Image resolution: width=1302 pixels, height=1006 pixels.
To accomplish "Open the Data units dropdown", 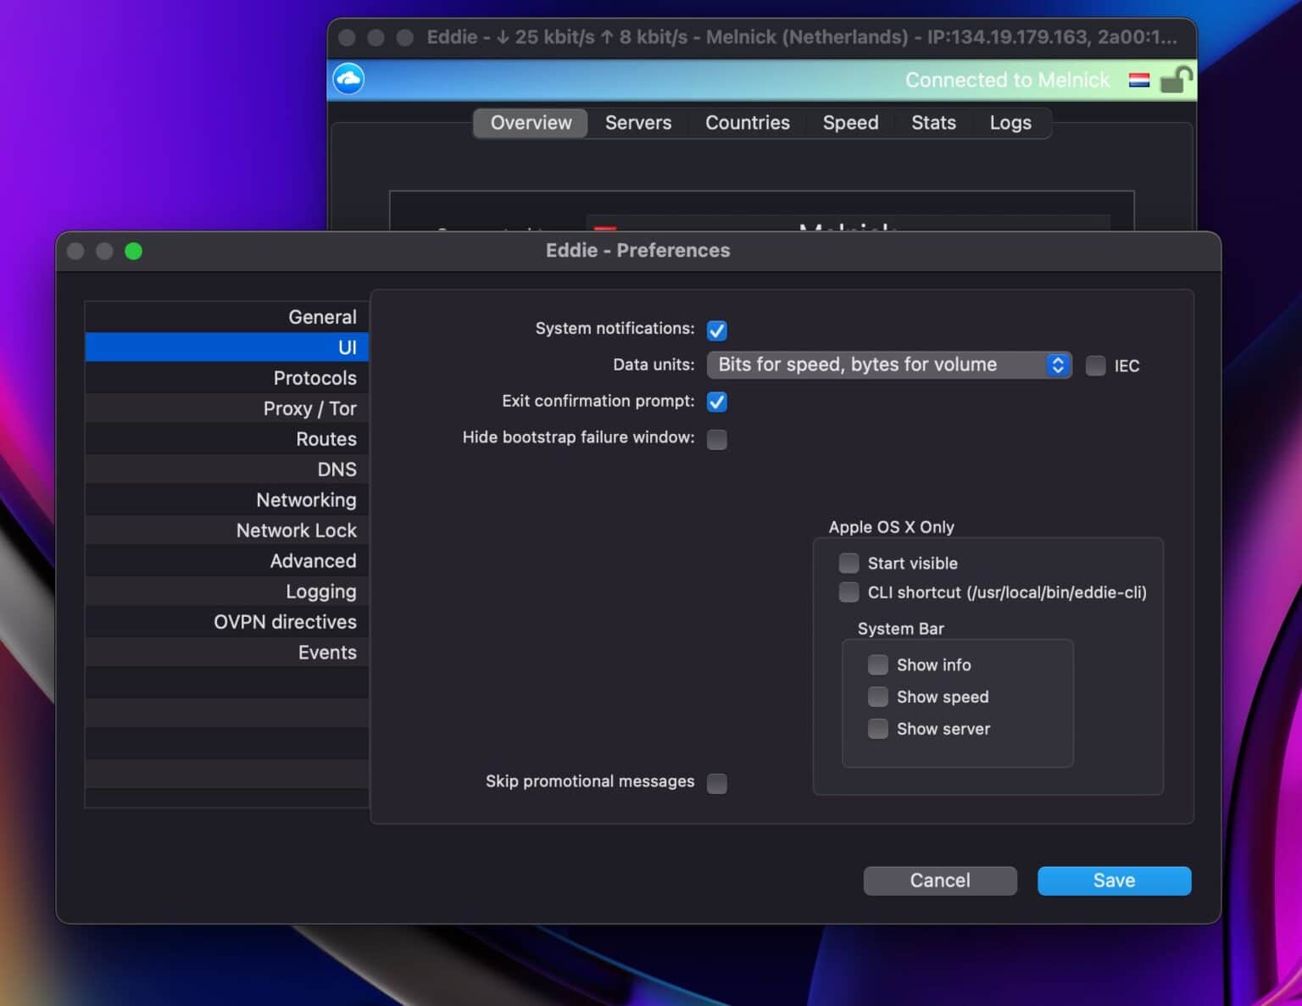I will tap(888, 364).
